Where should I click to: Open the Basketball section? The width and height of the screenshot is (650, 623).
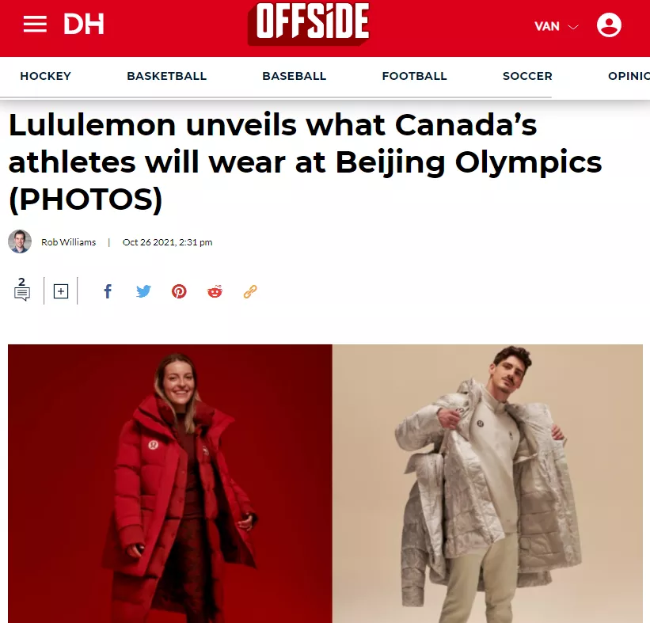pos(166,76)
